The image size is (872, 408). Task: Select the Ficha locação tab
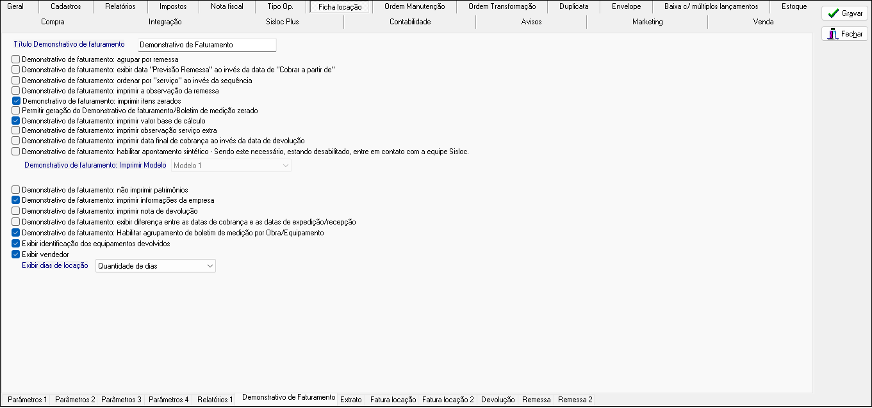pos(340,8)
